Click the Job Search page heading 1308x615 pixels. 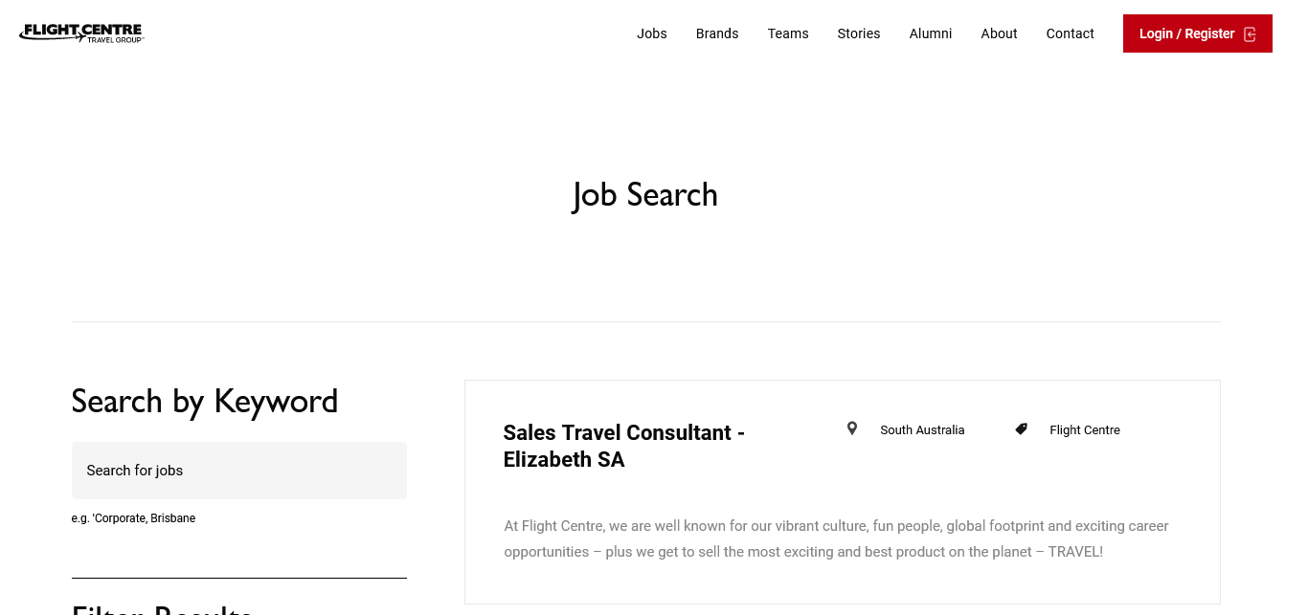point(645,195)
